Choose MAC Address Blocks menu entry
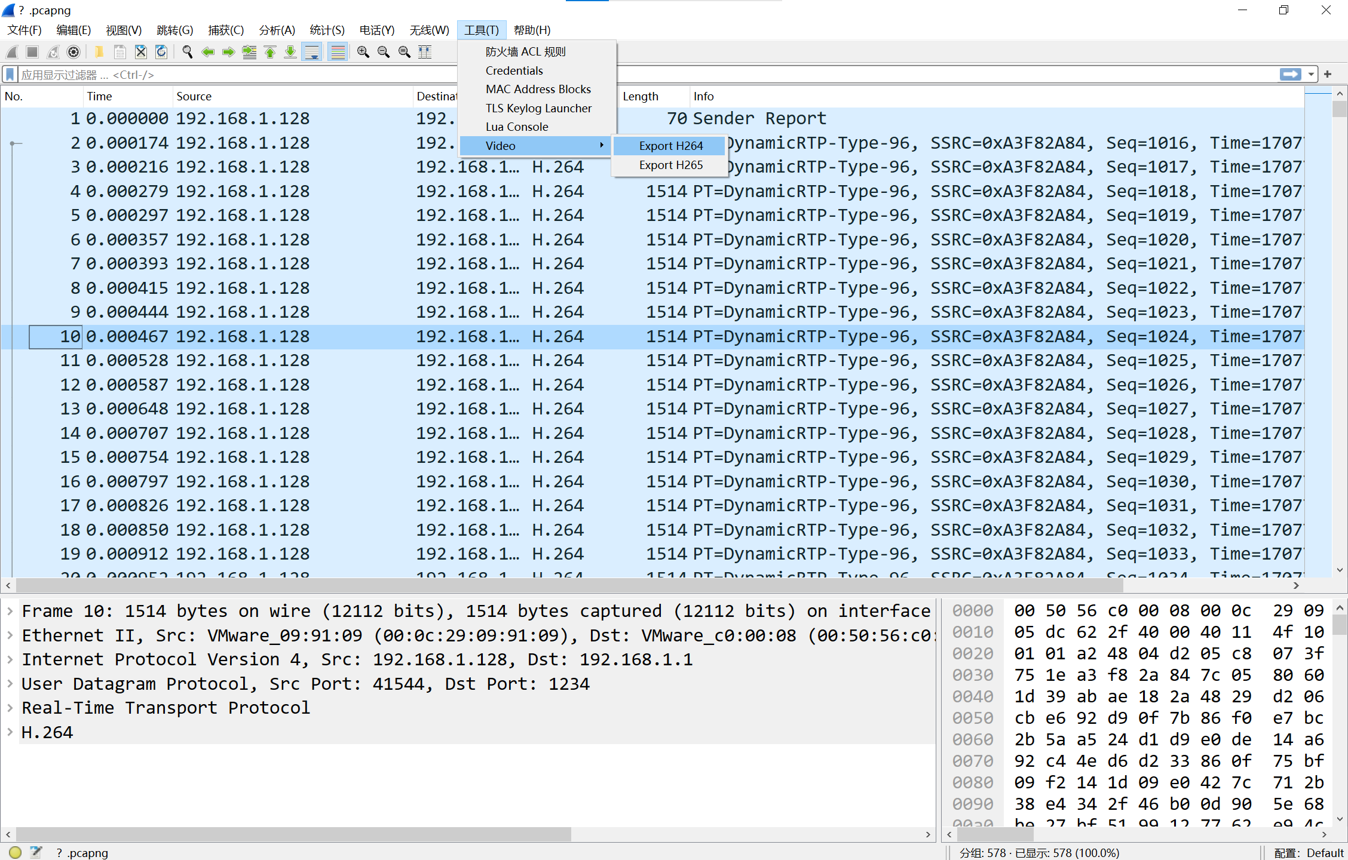 [537, 89]
